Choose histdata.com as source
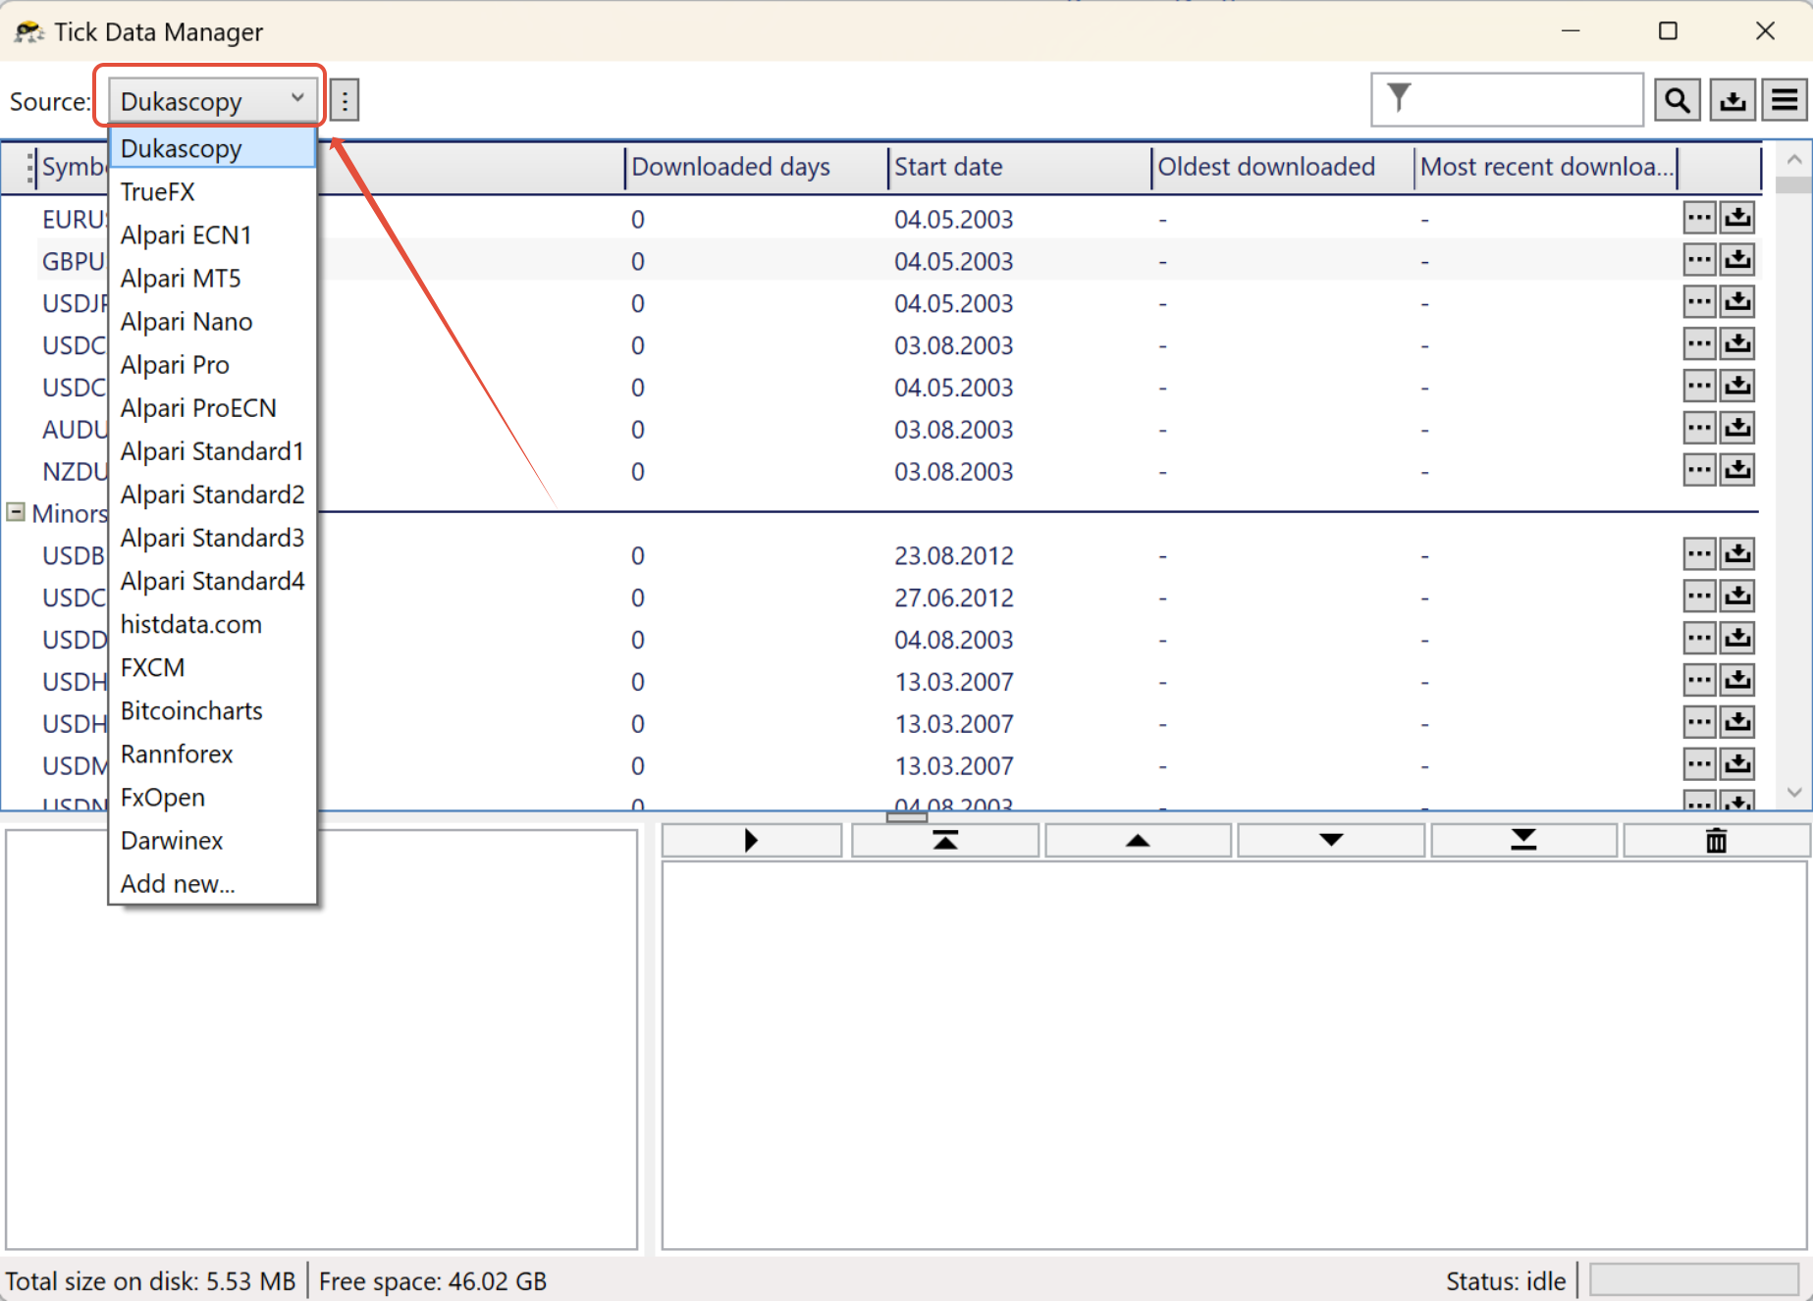 click(213, 624)
